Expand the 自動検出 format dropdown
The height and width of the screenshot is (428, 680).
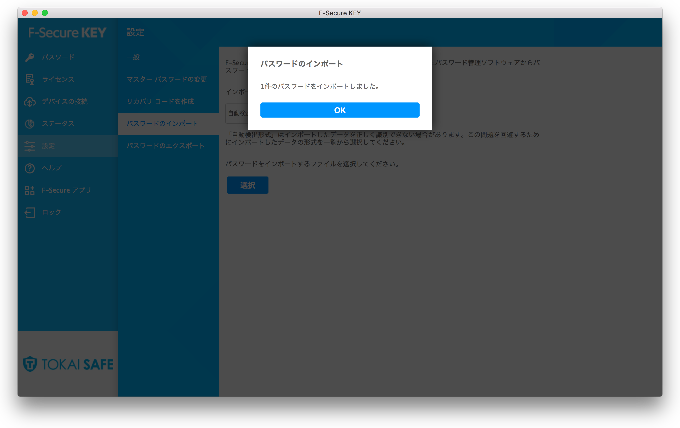237,114
